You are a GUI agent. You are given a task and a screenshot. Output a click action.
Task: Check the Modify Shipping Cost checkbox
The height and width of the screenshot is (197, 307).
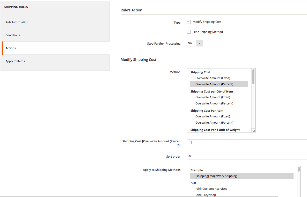(x=188, y=22)
